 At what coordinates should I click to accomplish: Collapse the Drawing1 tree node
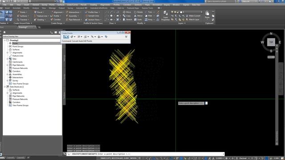[x=5, y=40]
